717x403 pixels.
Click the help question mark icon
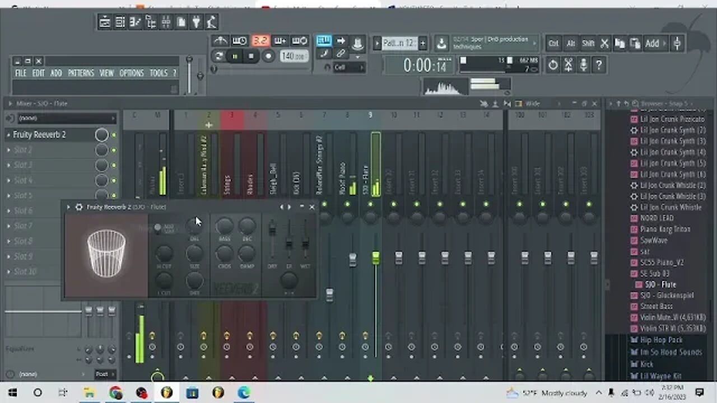click(x=598, y=65)
